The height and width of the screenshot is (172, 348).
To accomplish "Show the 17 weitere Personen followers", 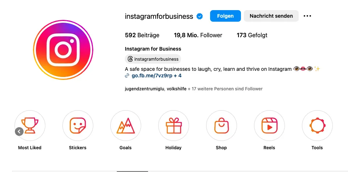I will 225,89.
